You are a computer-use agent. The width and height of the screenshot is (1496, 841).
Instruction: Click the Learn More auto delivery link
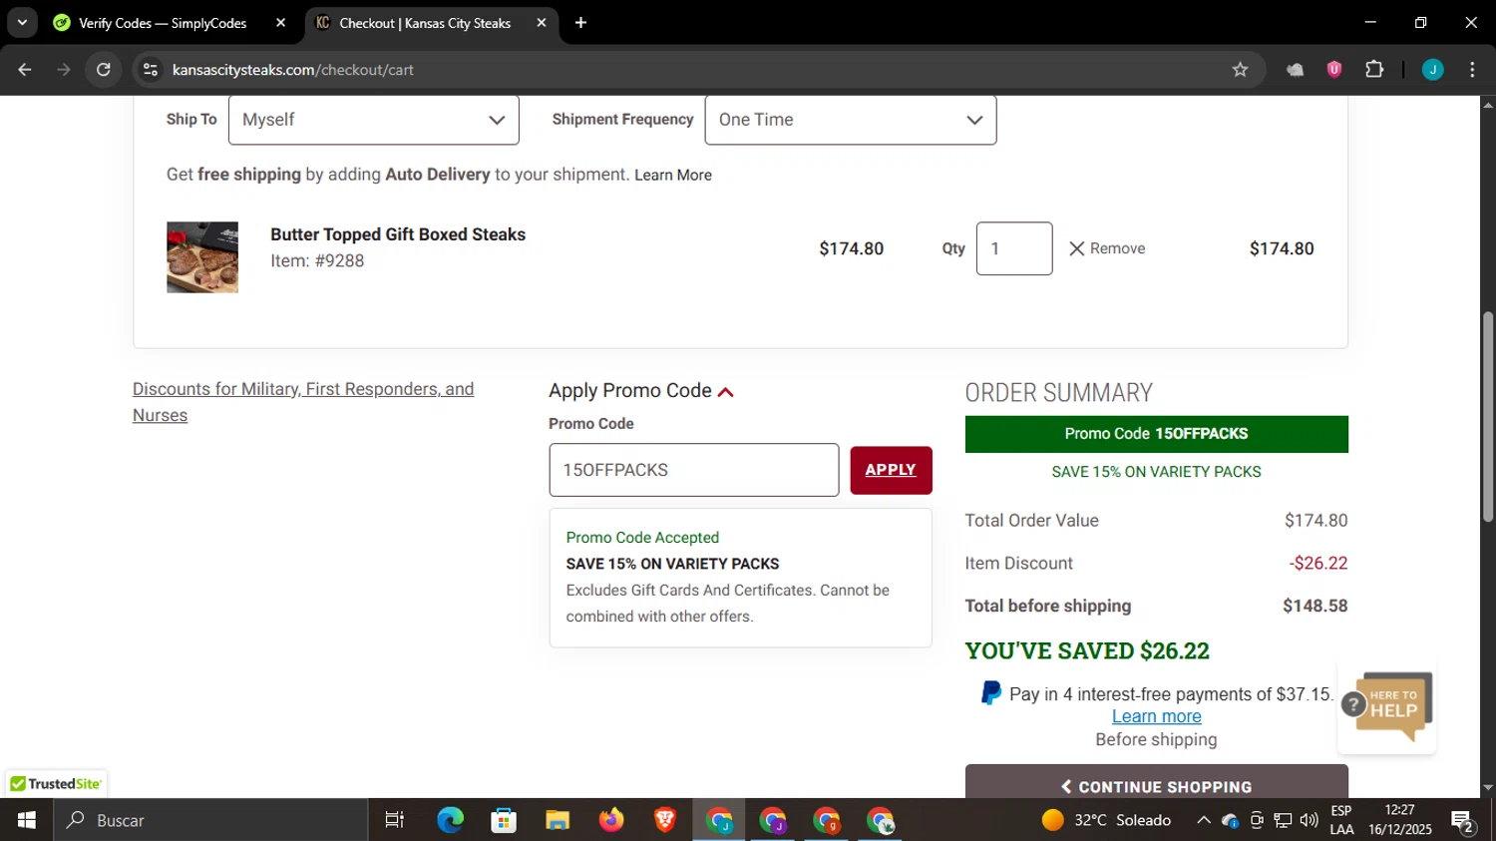pyautogui.click(x=673, y=176)
